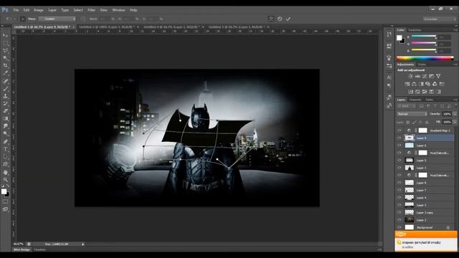Click the Layer 2 thumbnail

pyautogui.click(x=409, y=220)
